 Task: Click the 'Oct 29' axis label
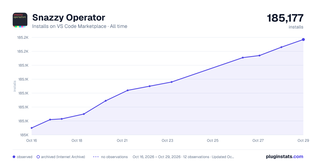point(303,140)
